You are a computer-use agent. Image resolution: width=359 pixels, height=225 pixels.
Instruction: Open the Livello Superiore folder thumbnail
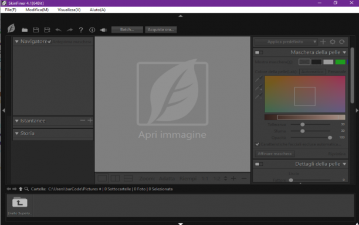point(20,205)
